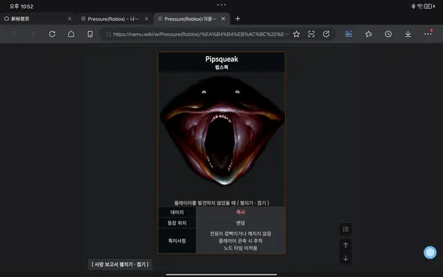Open the favorites list icon
The width and height of the screenshot is (443, 277).
click(368, 34)
